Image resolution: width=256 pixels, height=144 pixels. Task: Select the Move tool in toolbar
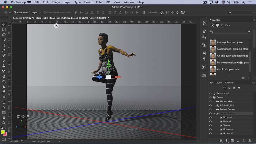4,24
